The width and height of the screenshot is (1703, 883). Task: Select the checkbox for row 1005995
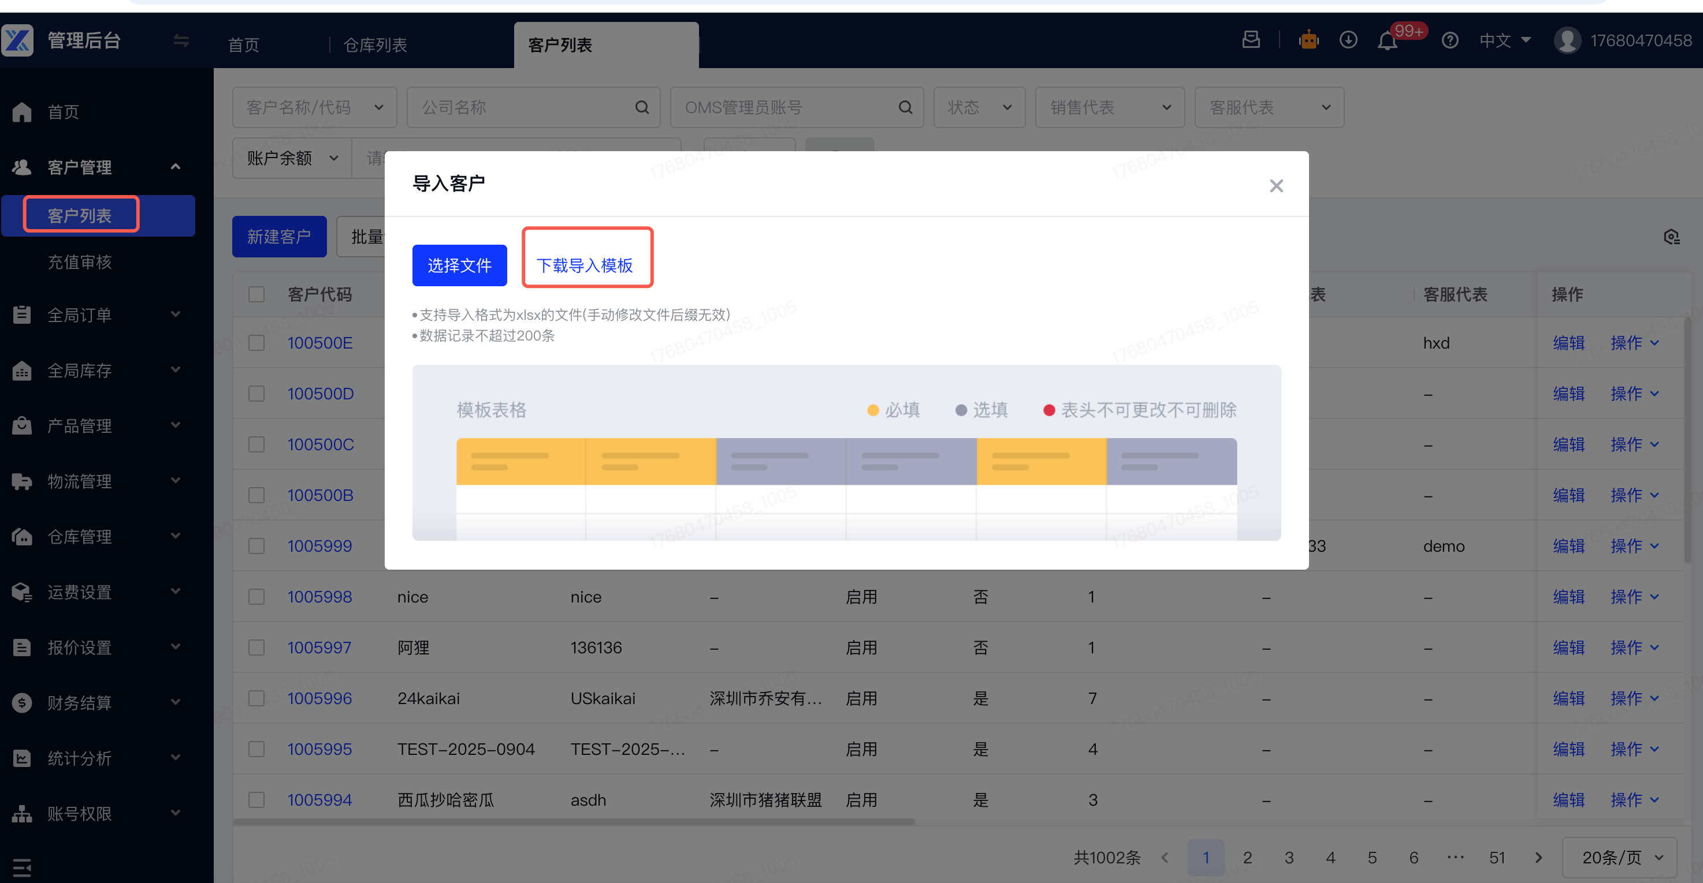coord(256,749)
